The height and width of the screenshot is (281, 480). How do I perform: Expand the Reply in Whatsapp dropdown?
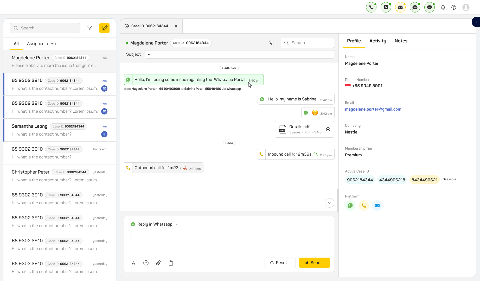pyautogui.click(x=177, y=224)
